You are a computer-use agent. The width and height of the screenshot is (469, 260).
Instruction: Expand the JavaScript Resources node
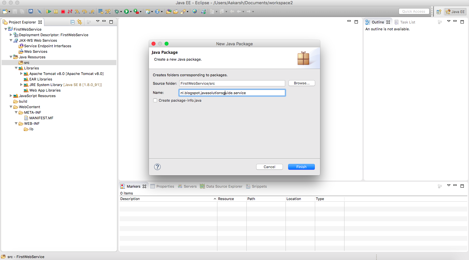click(x=11, y=96)
